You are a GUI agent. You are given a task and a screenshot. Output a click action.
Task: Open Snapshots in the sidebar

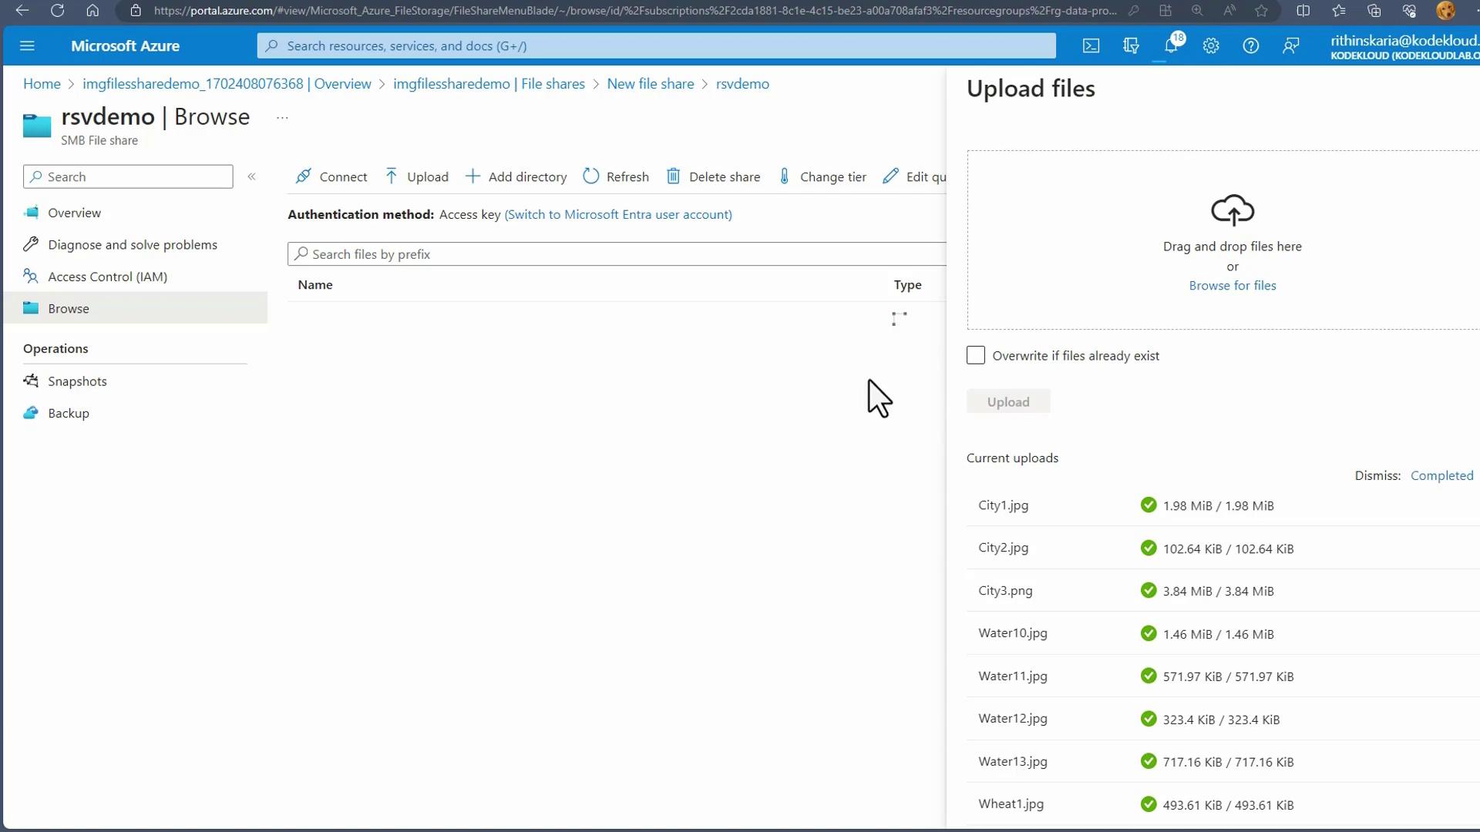coord(77,381)
